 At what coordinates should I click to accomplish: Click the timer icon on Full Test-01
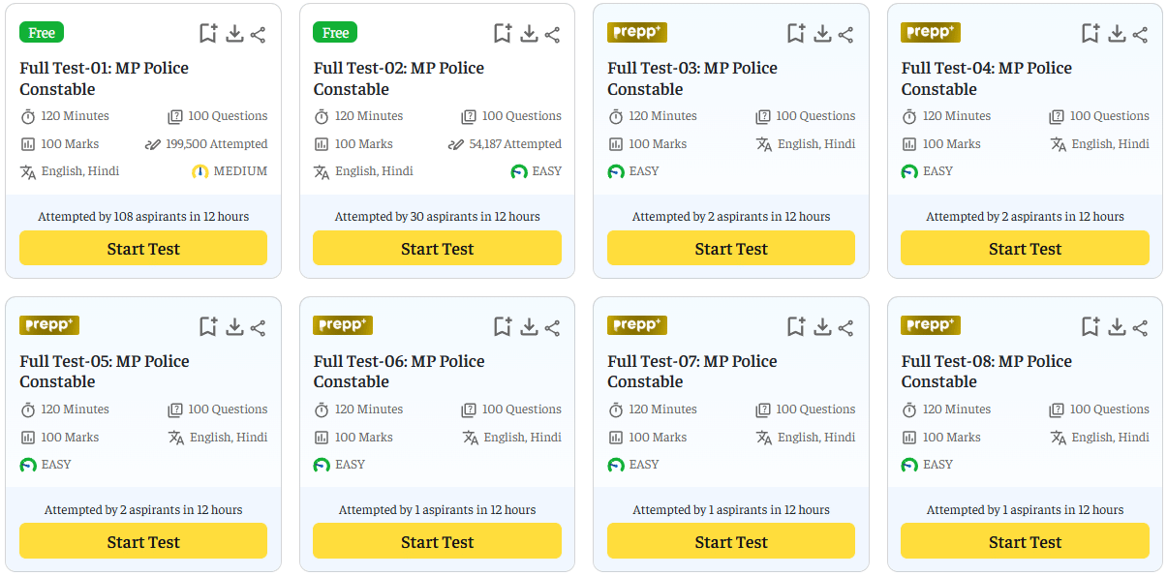pos(30,116)
